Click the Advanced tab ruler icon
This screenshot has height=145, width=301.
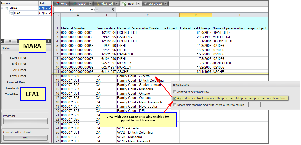point(98,4)
